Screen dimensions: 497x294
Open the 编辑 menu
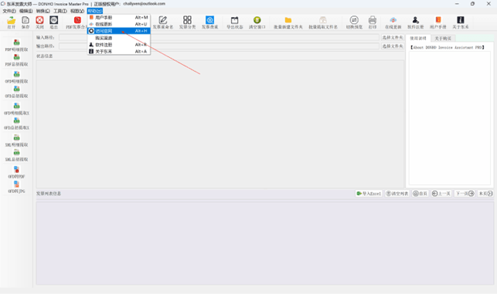coord(26,11)
